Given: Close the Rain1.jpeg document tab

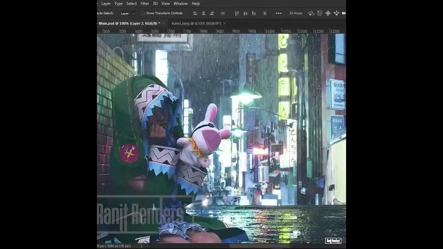Looking at the screenshot, I should click(x=225, y=23).
